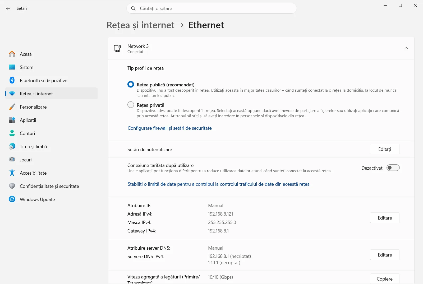
Task: Click the Conturi person icon
Action: [12, 133]
